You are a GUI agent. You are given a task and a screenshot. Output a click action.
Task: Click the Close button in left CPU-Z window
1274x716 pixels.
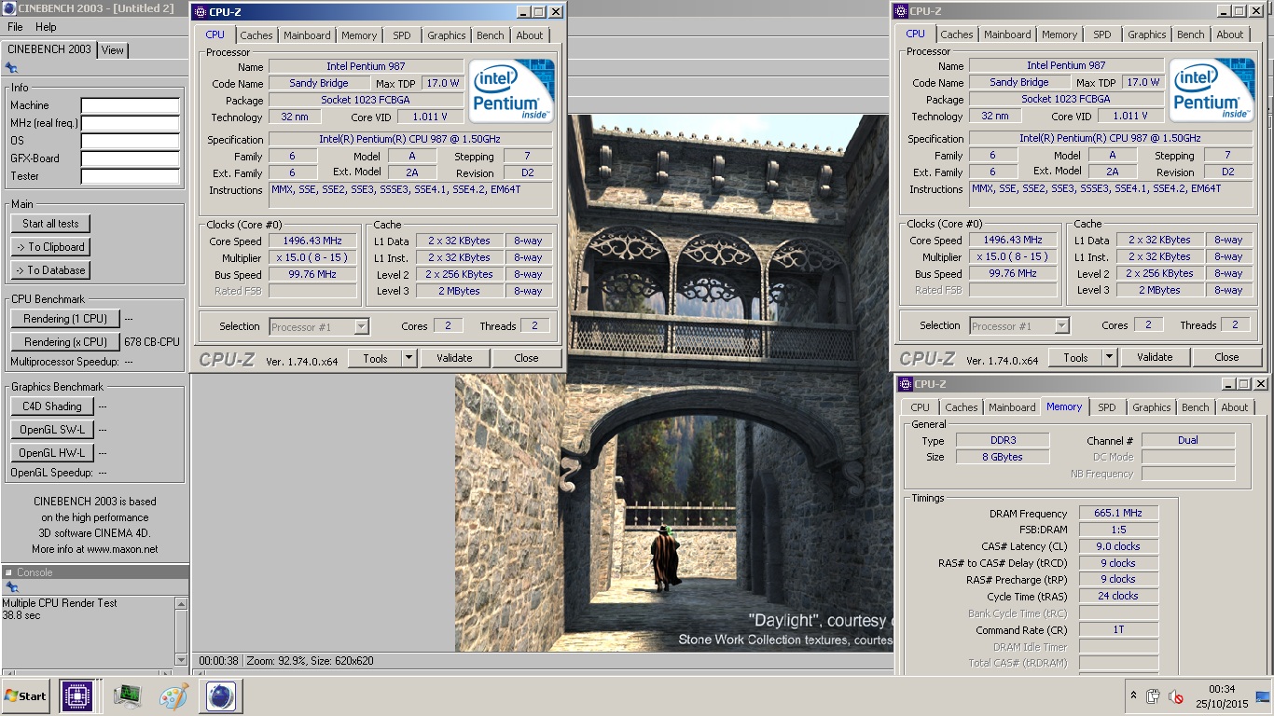(x=526, y=358)
